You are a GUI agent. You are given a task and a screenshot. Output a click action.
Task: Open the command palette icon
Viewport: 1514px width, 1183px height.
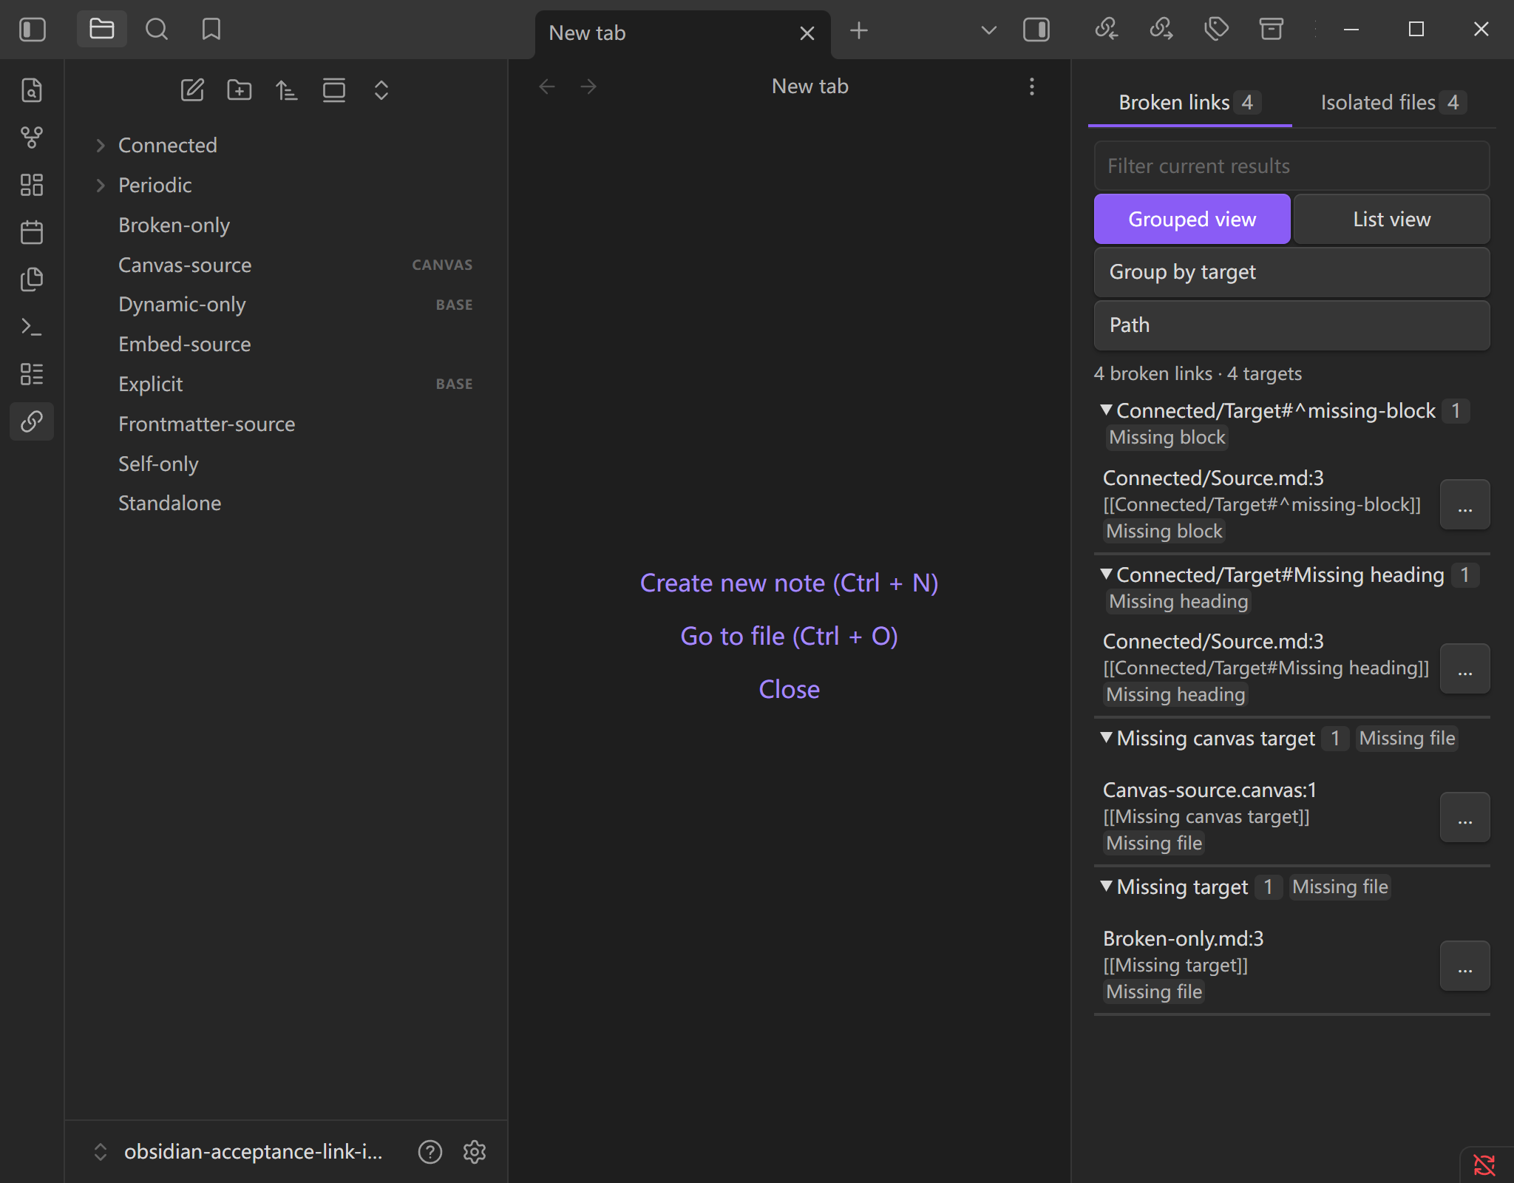click(x=32, y=327)
